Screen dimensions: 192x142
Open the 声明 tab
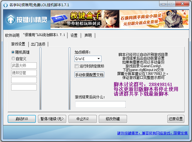coord(88,35)
